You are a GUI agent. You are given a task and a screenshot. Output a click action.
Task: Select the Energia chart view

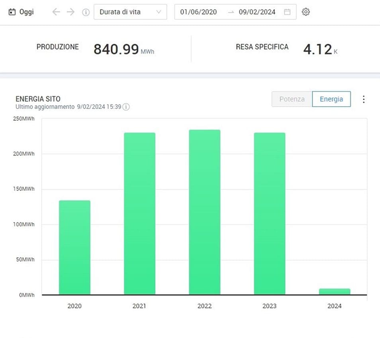pyautogui.click(x=331, y=99)
